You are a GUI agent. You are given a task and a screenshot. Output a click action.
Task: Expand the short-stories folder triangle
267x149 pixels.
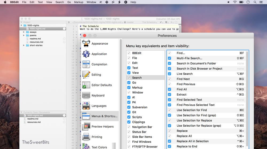[x=24, y=45]
